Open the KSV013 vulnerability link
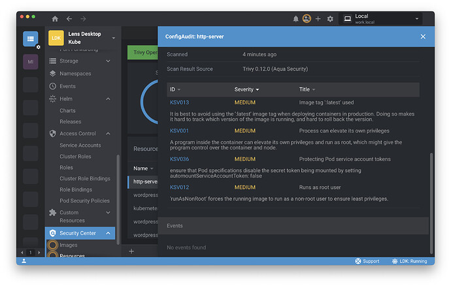Viewport: 451px width, 286px height. pos(179,103)
